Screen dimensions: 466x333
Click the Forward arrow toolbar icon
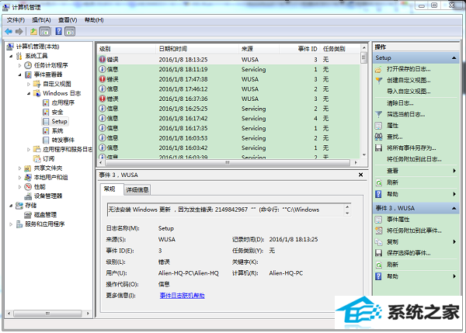pos(19,31)
